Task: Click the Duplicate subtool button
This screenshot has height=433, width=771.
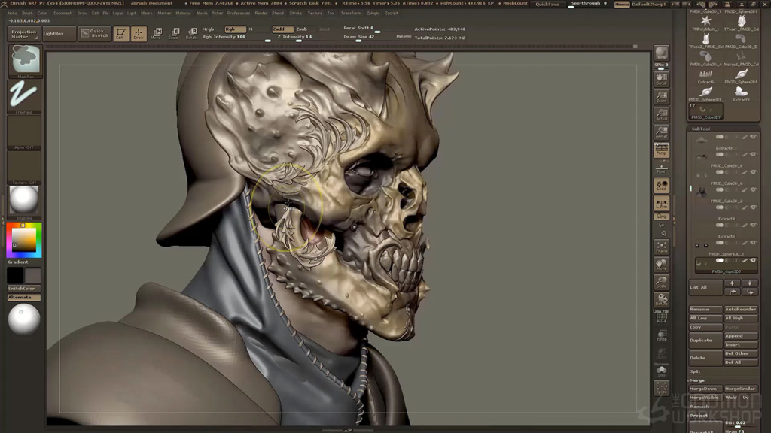Action: [x=705, y=341]
